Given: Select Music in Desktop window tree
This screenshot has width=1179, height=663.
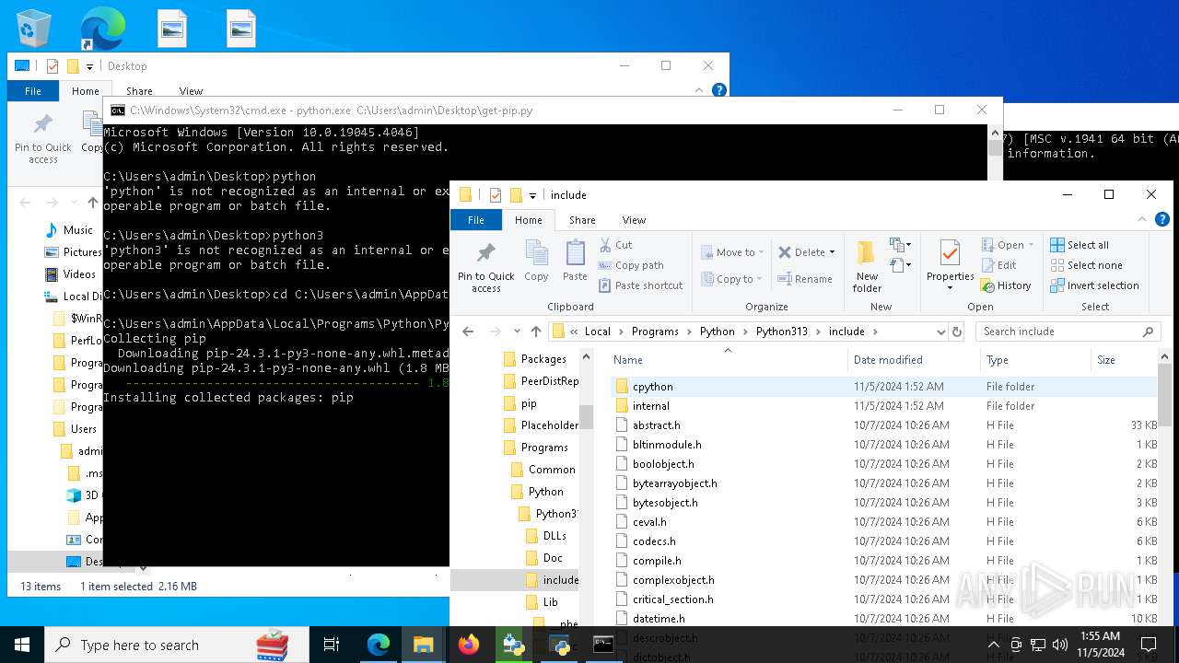Looking at the screenshot, I should tap(78, 230).
